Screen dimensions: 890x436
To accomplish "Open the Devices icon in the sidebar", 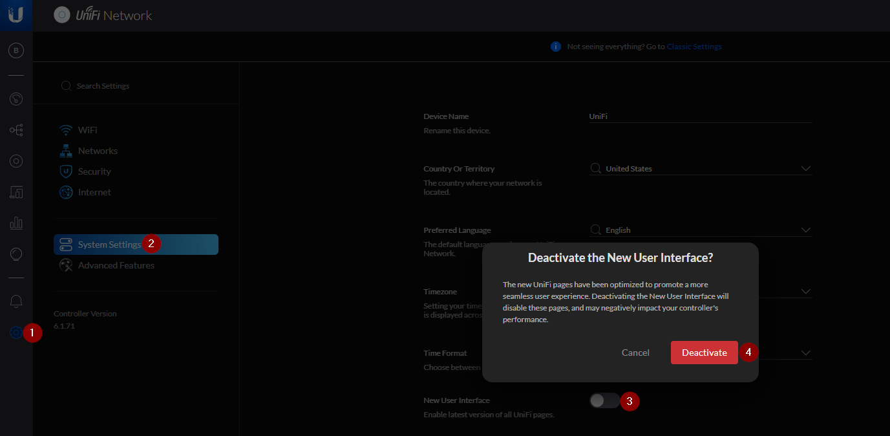I will (x=16, y=161).
